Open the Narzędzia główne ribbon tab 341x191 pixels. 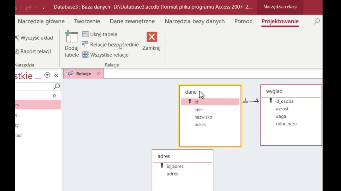(x=41, y=21)
